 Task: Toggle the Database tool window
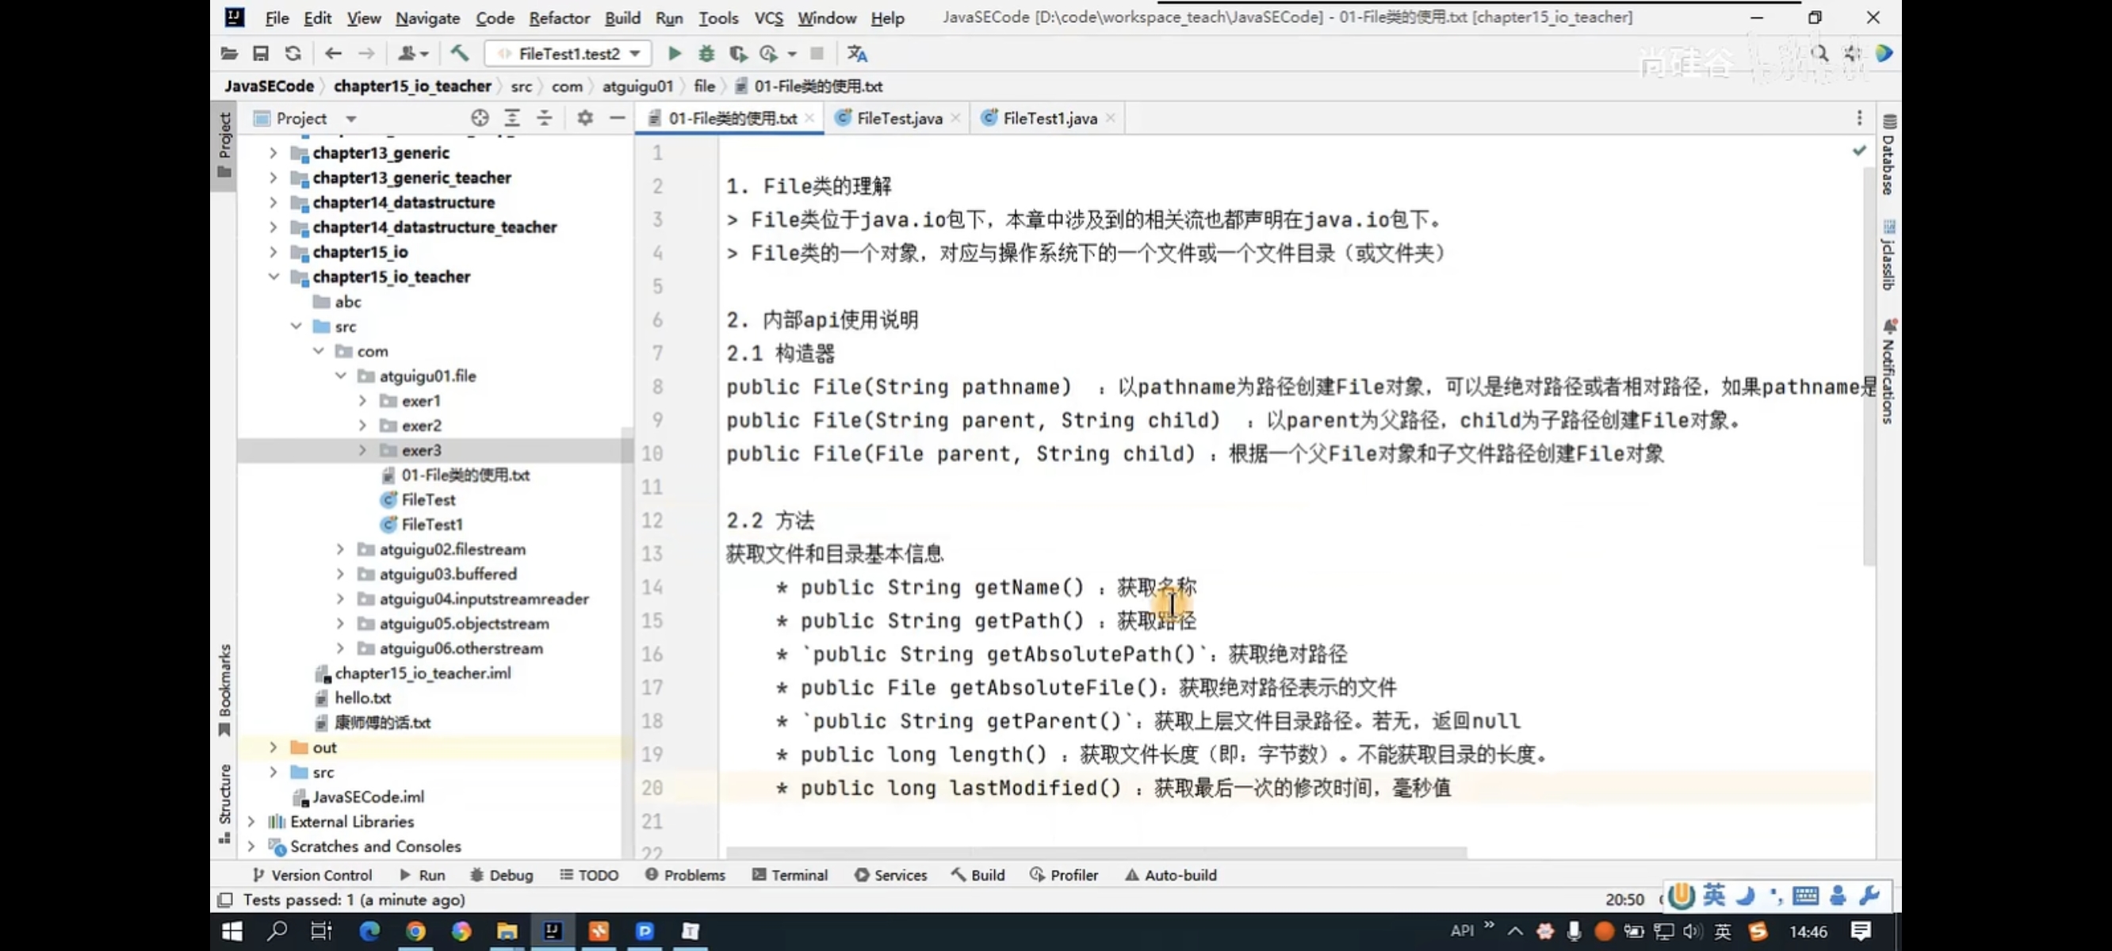tap(1888, 156)
